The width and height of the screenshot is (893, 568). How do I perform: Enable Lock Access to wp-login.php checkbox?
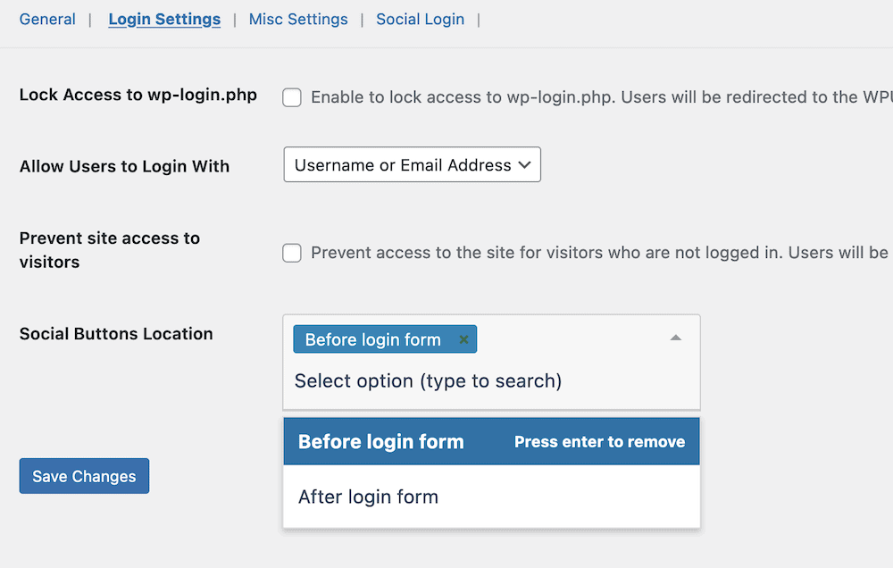(x=292, y=97)
